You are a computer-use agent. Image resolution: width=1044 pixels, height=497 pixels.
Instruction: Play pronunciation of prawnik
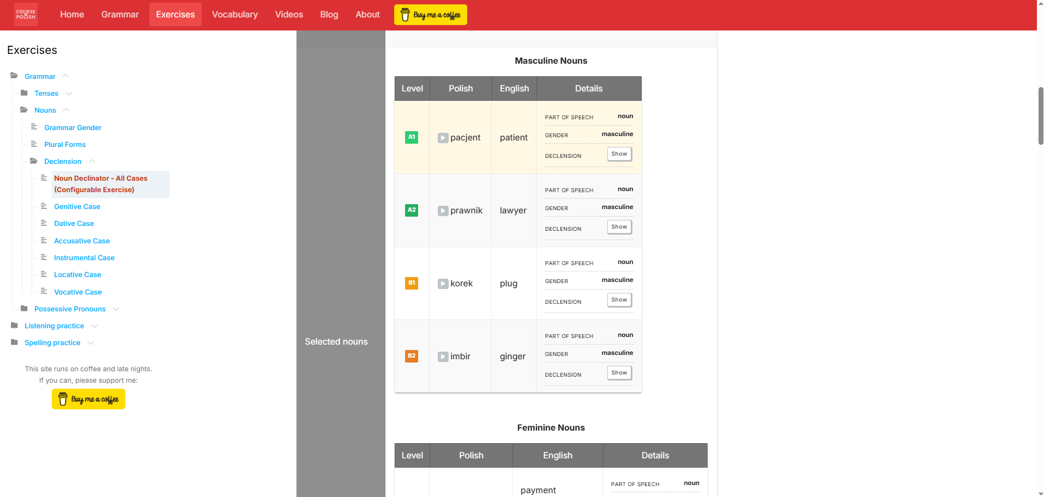[x=443, y=211]
